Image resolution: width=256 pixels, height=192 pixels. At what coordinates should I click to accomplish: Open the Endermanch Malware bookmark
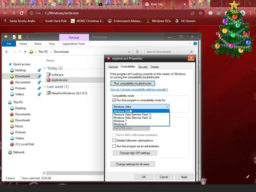coord(125,21)
